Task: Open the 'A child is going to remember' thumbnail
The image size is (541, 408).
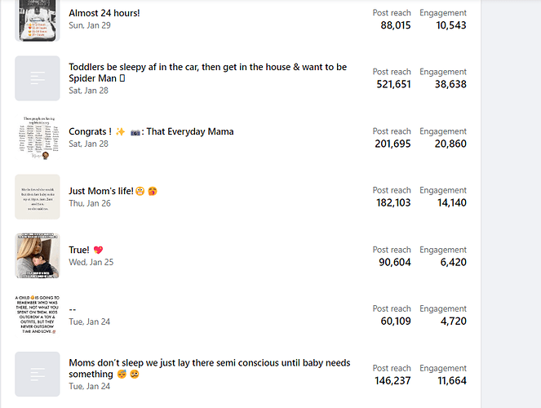Action: point(38,315)
